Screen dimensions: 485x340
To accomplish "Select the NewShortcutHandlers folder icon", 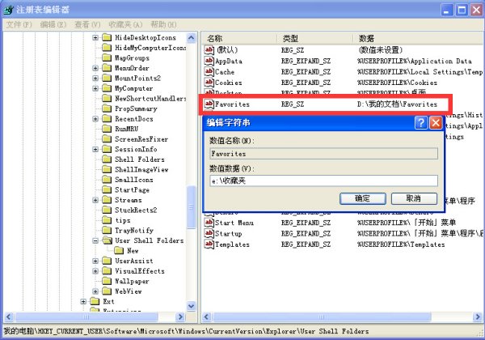I will (x=107, y=99).
